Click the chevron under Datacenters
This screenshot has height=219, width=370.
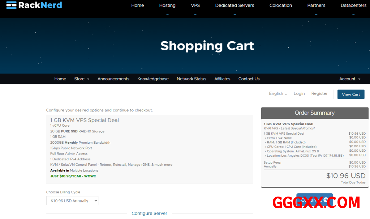coord(353,14)
